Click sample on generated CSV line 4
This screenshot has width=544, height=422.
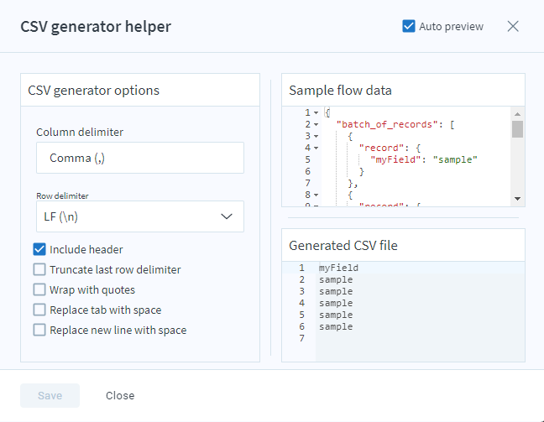click(336, 304)
